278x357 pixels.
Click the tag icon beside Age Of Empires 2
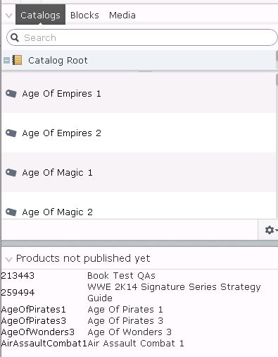point(11,133)
